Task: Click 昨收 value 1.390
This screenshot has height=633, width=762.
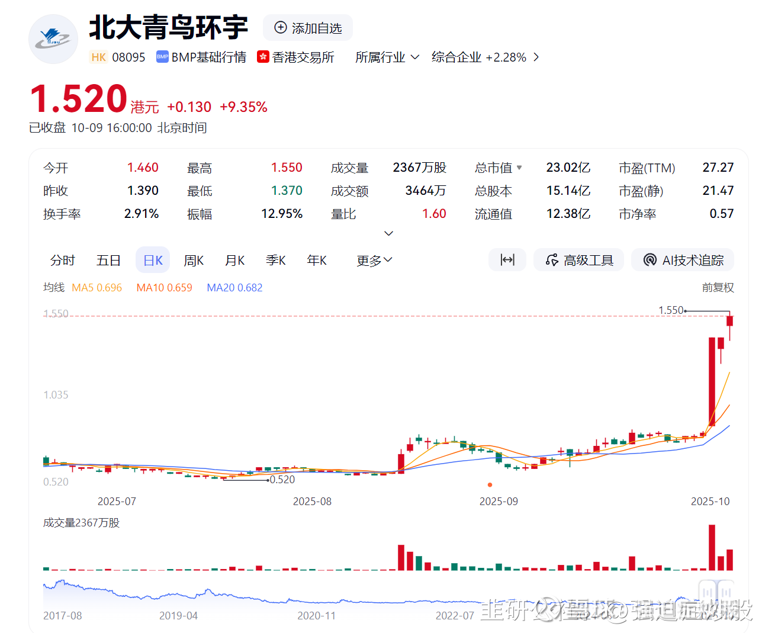Action: pyautogui.click(x=143, y=191)
